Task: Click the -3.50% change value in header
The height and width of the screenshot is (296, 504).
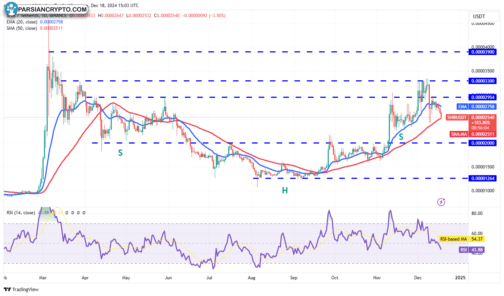Action: click(x=218, y=16)
